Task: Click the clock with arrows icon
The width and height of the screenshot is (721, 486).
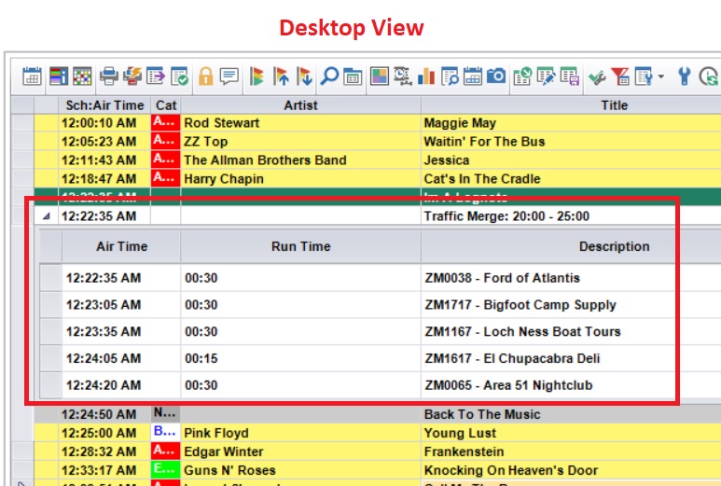Action: click(x=403, y=76)
